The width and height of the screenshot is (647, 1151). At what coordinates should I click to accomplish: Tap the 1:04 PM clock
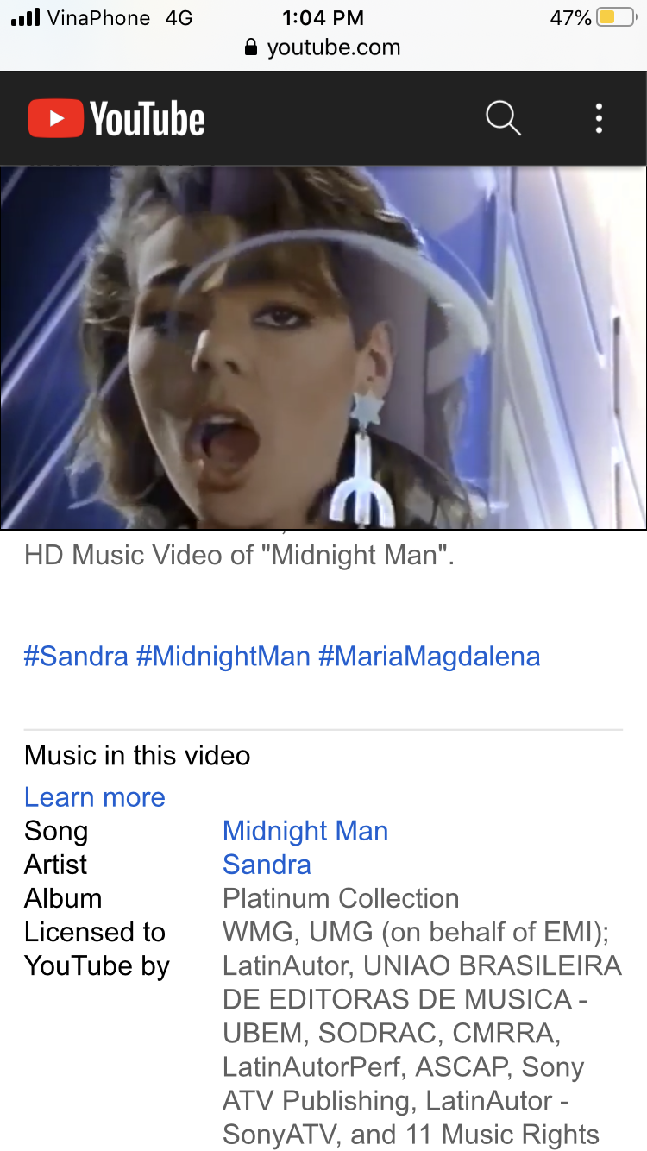click(323, 17)
